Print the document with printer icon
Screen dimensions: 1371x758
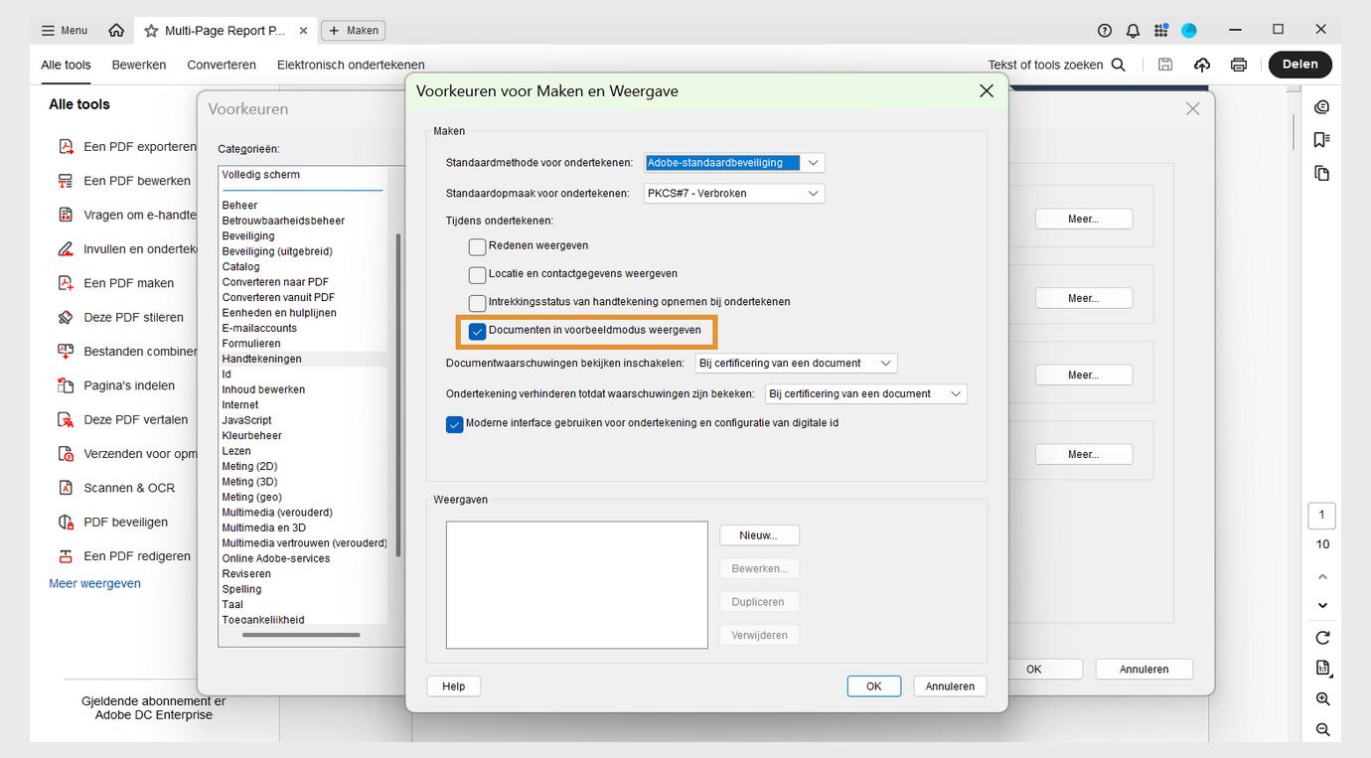point(1239,65)
